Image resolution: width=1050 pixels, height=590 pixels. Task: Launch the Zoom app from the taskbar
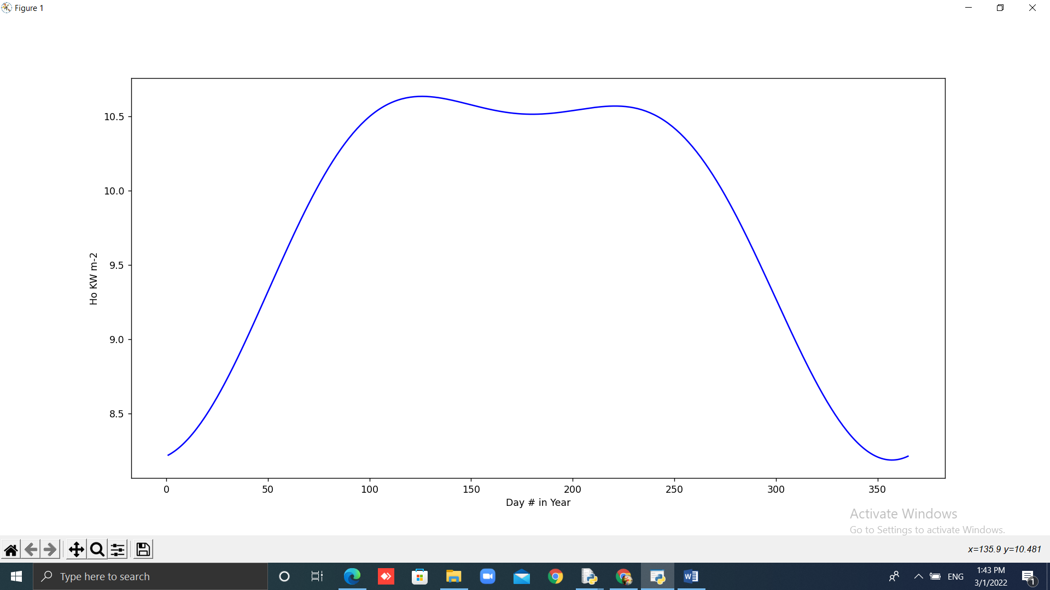tap(488, 576)
